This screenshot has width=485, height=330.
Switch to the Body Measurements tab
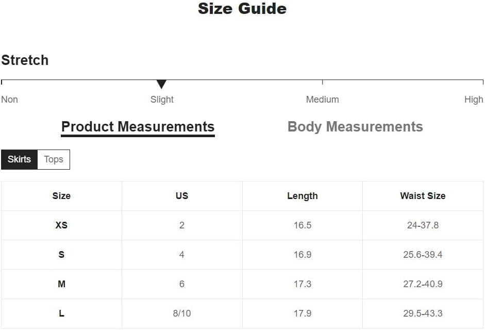(x=355, y=127)
